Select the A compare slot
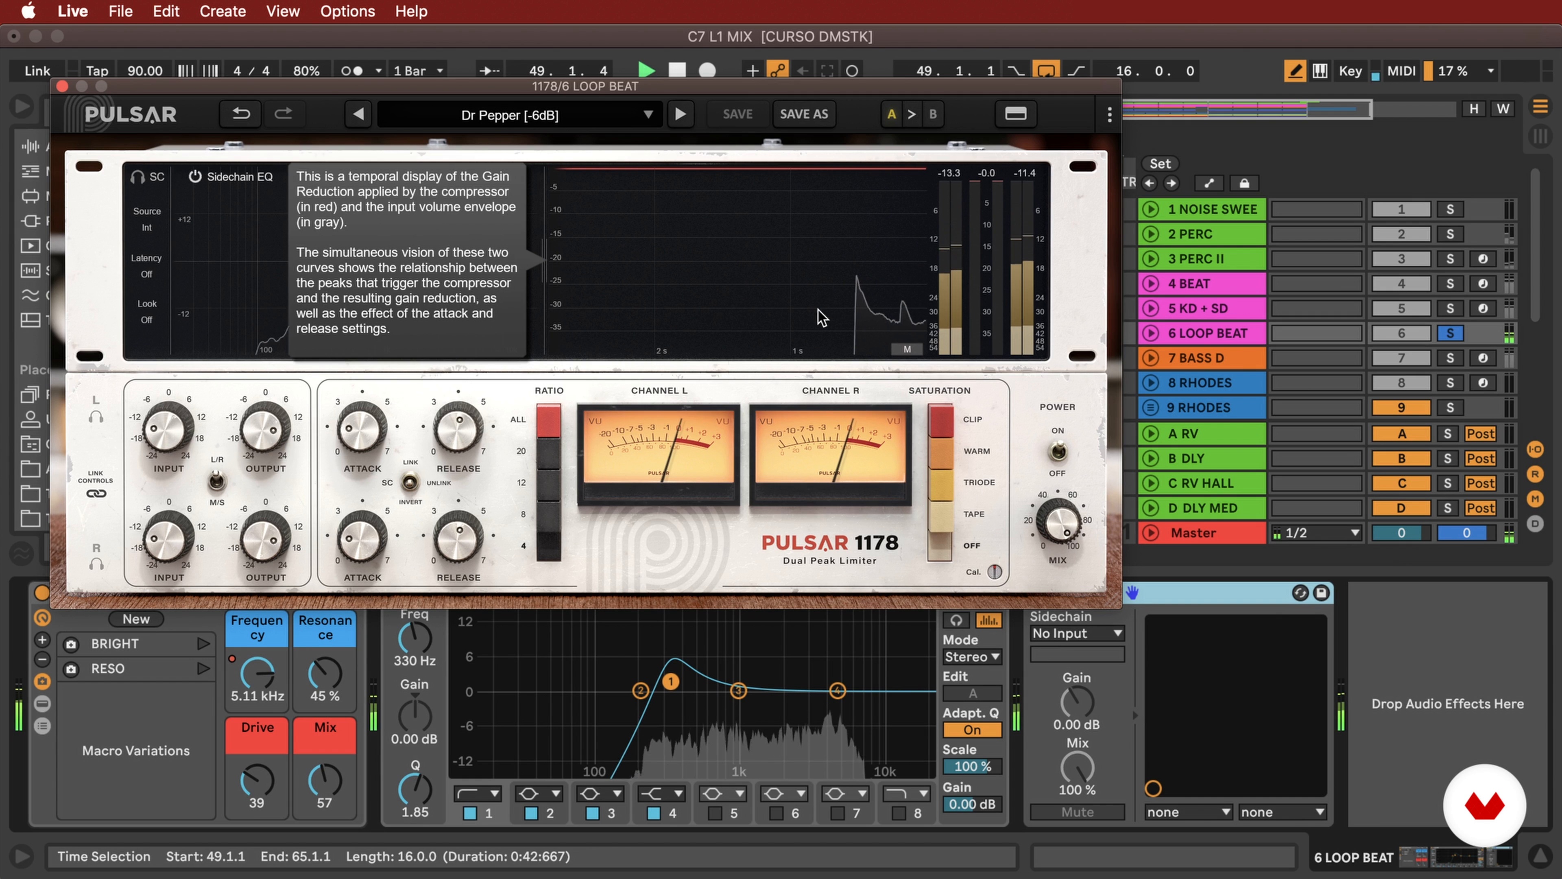This screenshot has width=1562, height=879. pyautogui.click(x=891, y=114)
